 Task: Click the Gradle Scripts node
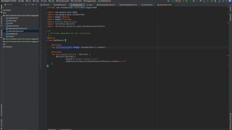point(7,47)
